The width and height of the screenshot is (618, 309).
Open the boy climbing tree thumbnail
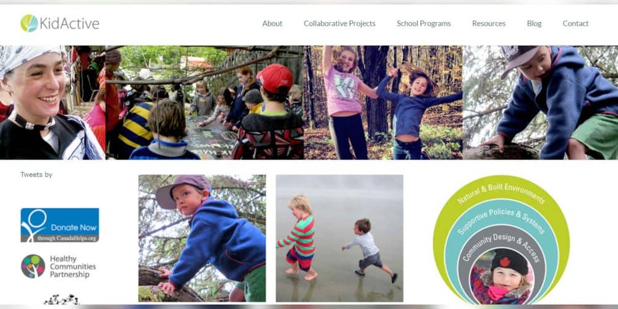pos(202,239)
